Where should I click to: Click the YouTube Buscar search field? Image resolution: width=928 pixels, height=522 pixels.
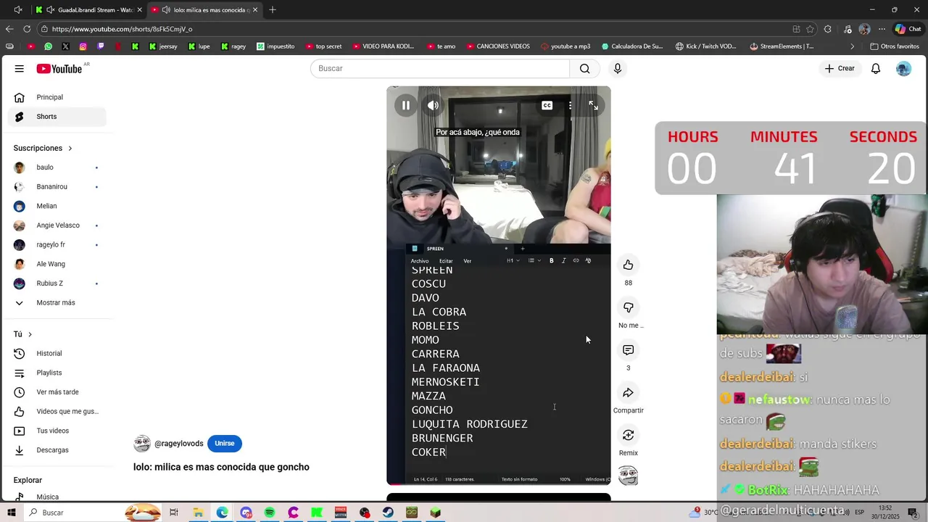[x=440, y=68]
